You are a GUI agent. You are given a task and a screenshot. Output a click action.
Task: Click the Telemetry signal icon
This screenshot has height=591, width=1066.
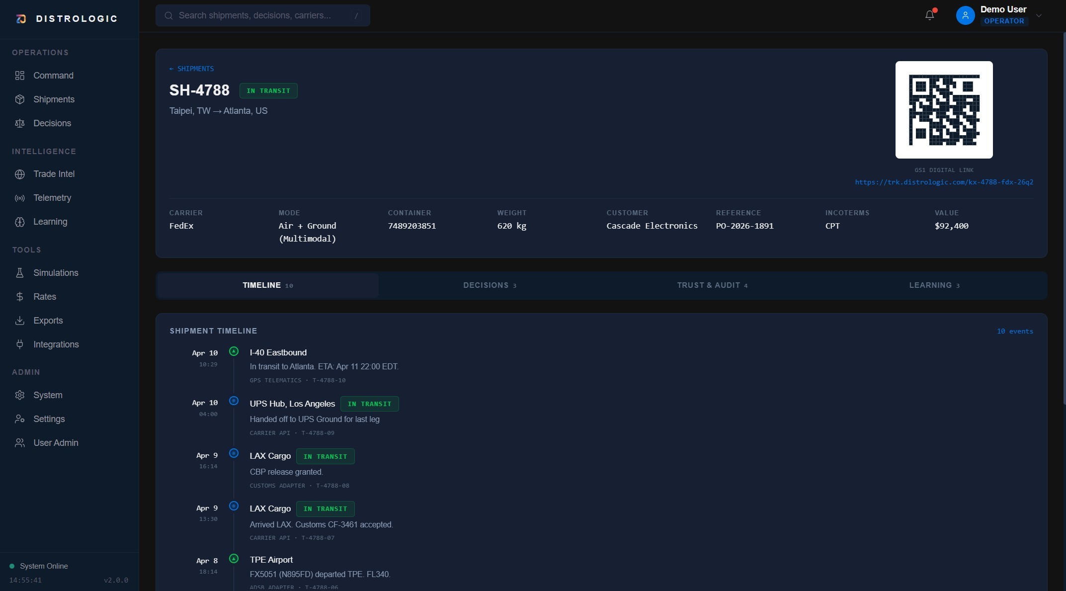[x=20, y=198]
